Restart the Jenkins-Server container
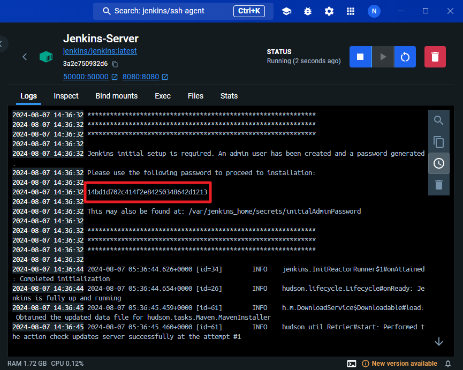The image size is (463, 370). click(405, 57)
